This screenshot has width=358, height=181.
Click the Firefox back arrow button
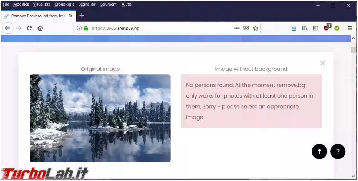8,28
